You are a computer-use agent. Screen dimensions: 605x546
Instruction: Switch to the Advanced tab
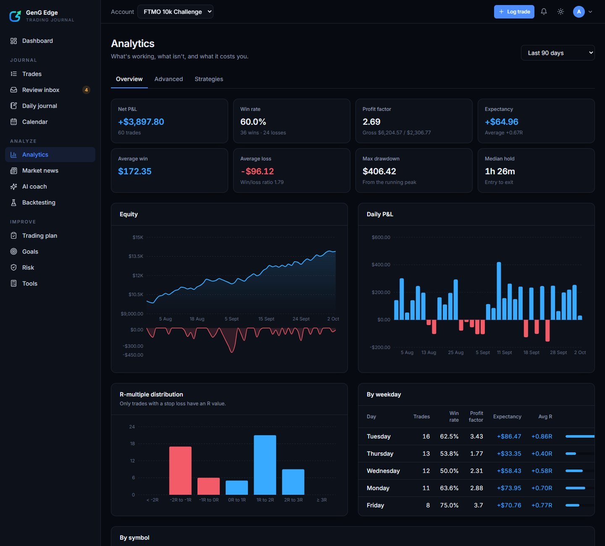[x=168, y=79]
